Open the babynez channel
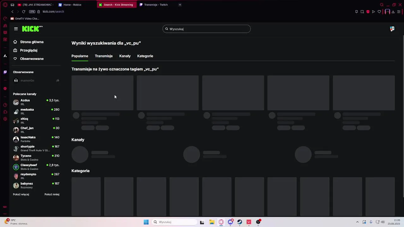 pos(36,185)
